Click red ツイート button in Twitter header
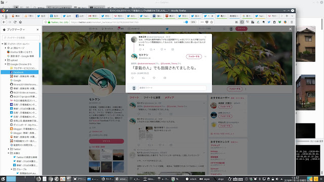Viewport: 324px width, 182px height. tap(241, 29)
